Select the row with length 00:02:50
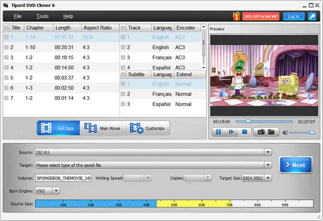The width and height of the screenshot is (323, 221). (61, 88)
